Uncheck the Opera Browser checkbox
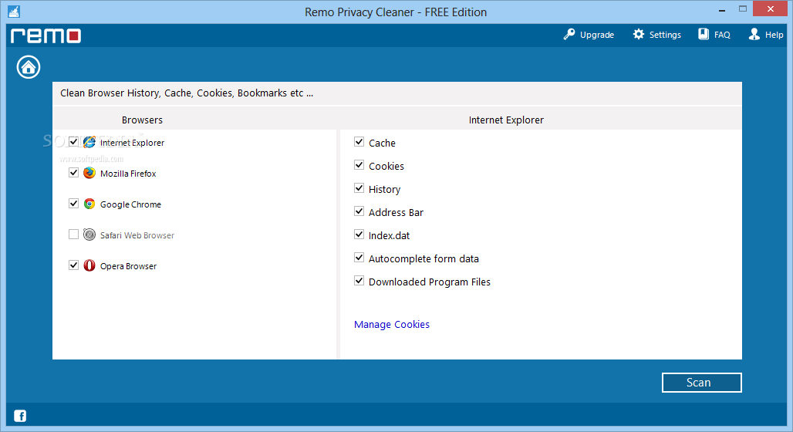The image size is (793, 432). [73, 265]
